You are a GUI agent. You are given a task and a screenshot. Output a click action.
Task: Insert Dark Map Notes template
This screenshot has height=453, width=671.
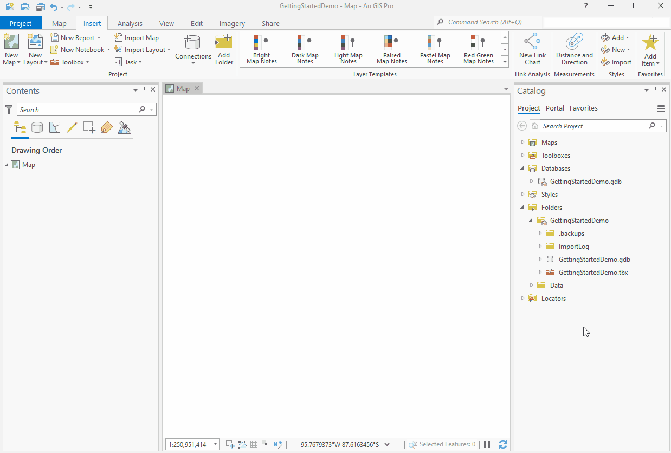305,50
